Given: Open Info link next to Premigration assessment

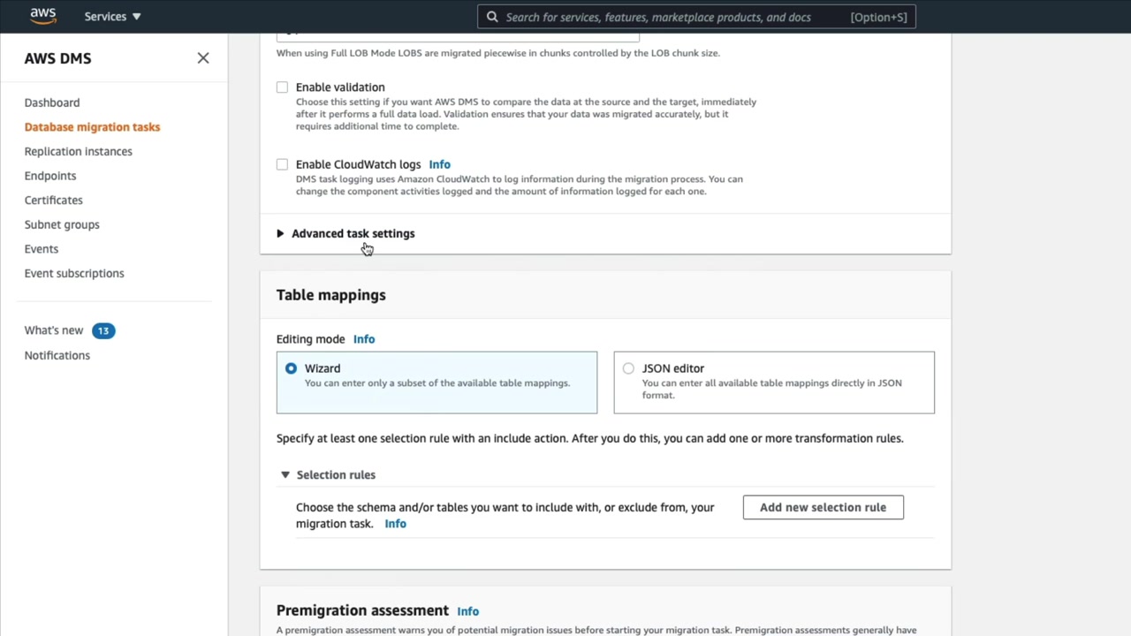Looking at the screenshot, I should [x=467, y=611].
